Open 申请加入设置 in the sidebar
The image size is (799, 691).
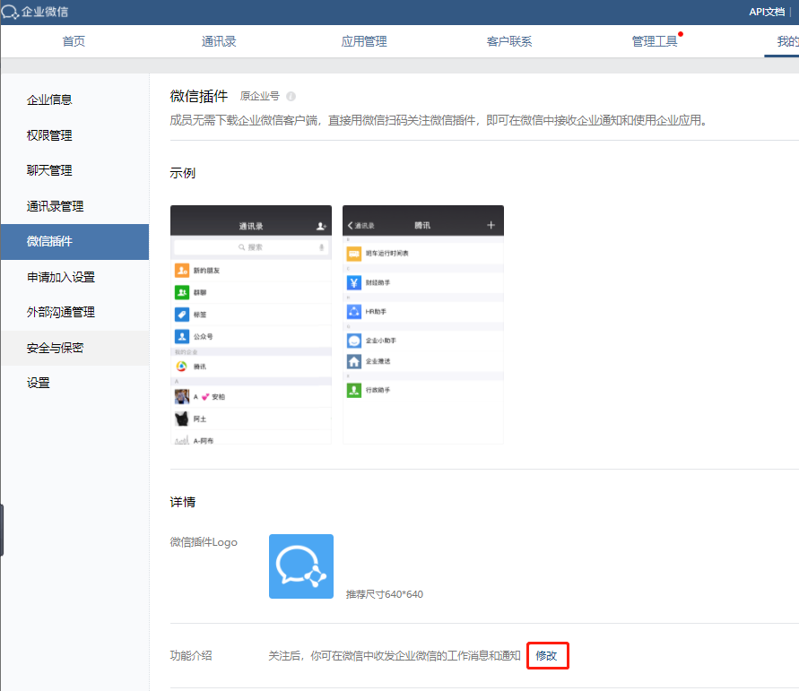click(74, 277)
